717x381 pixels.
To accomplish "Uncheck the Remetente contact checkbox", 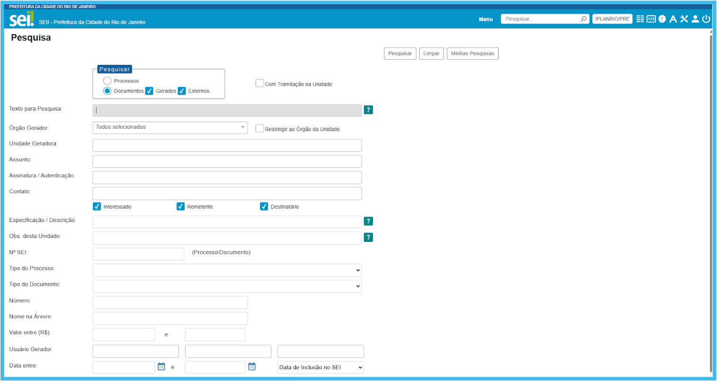I will coord(180,206).
